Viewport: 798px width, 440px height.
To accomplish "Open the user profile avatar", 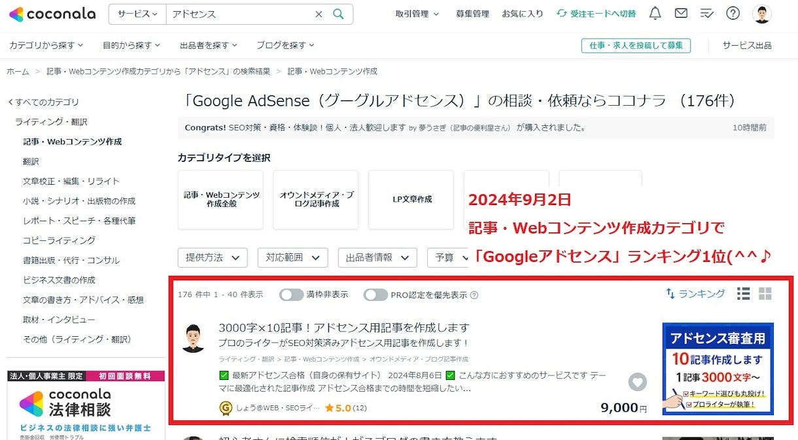I will click(x=762, y=14).
